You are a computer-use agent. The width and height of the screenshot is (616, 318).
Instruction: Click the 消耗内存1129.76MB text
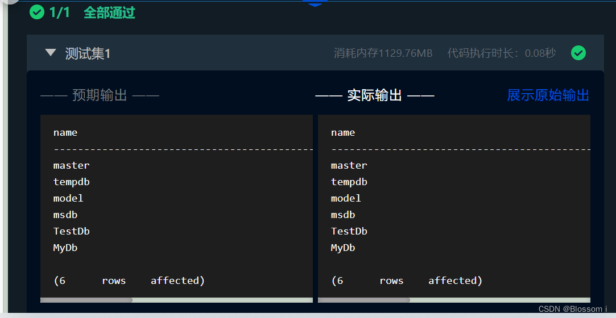point(383,53)
